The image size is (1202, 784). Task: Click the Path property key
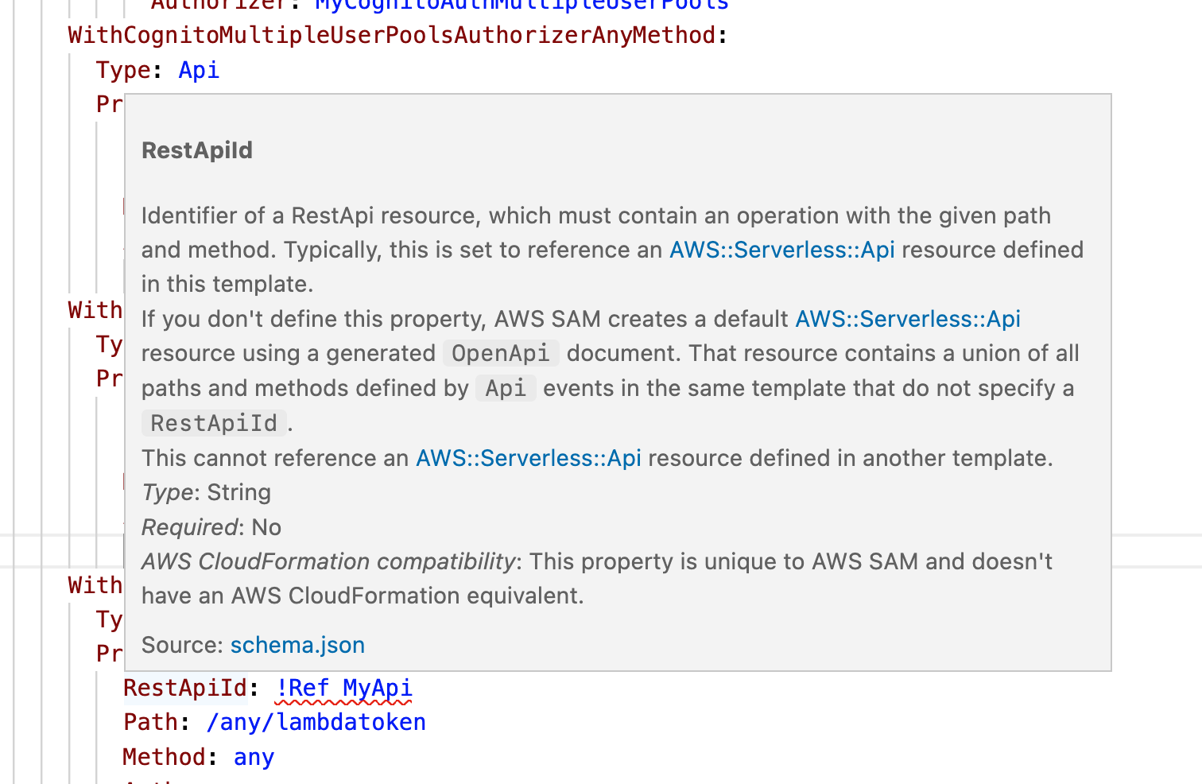coord(150,722)
